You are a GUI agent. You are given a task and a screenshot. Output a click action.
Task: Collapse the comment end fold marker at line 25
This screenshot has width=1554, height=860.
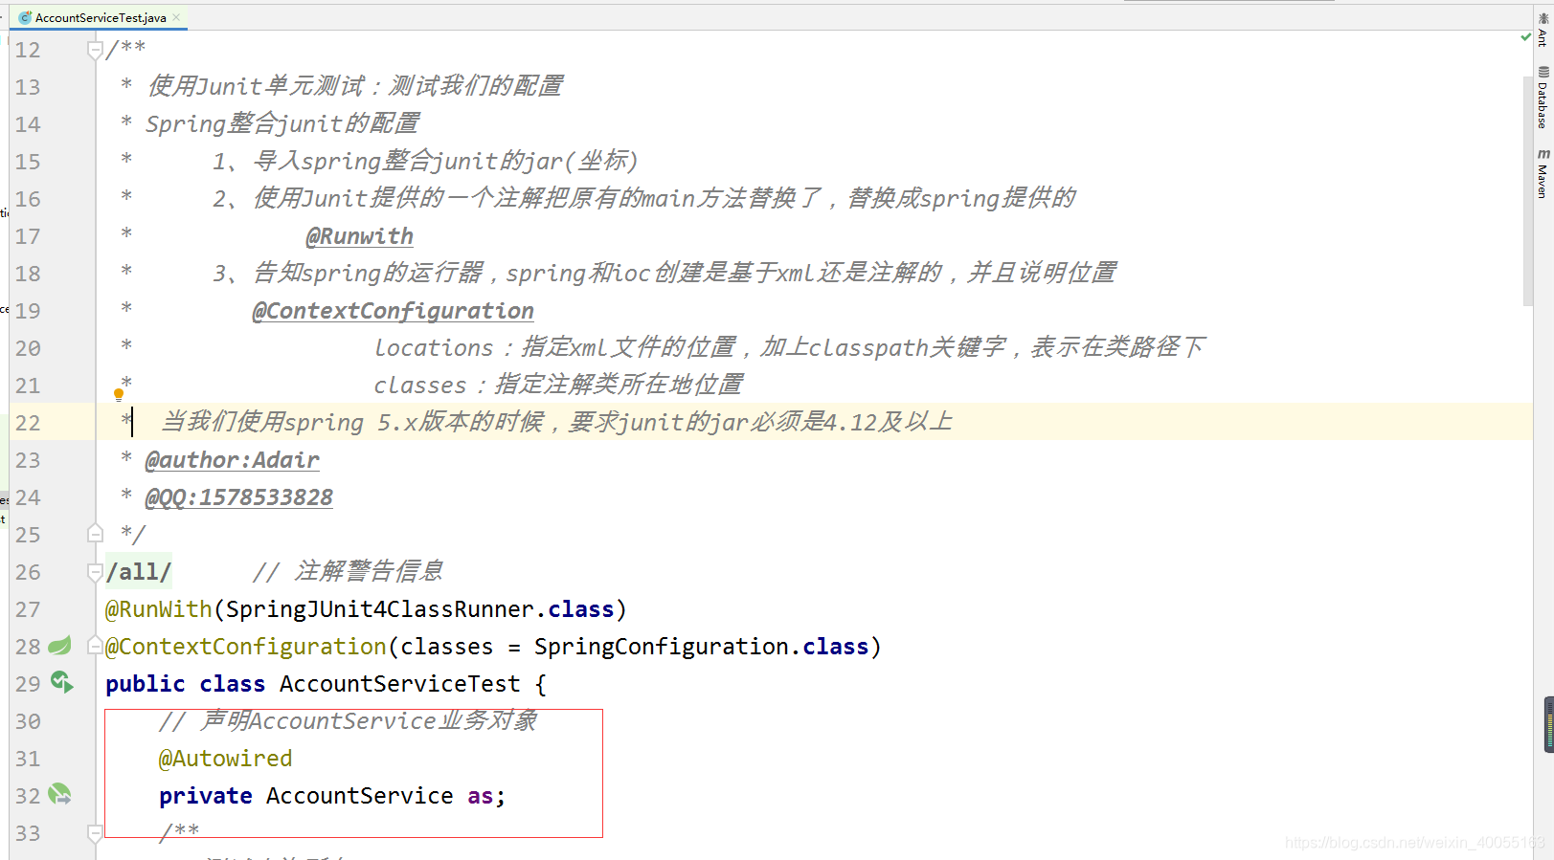tap(95, 534)
